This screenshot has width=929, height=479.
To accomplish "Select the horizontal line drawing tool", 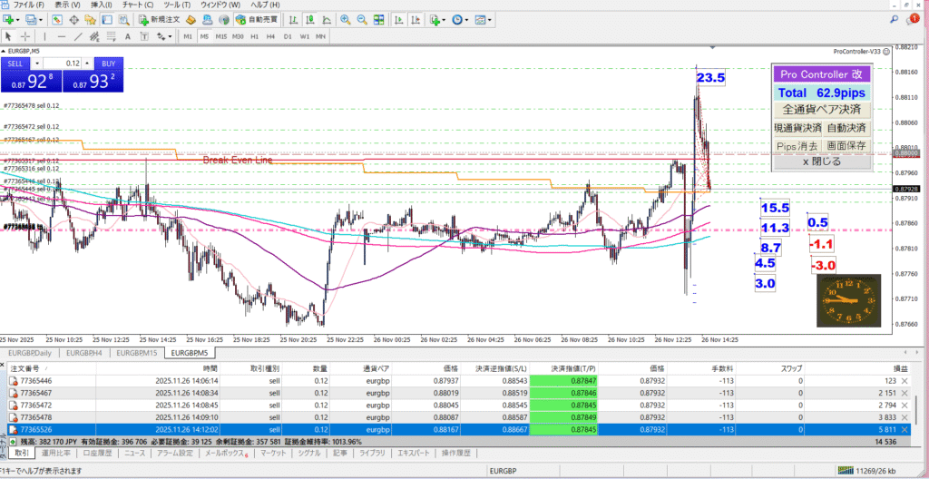I will 61,36.
